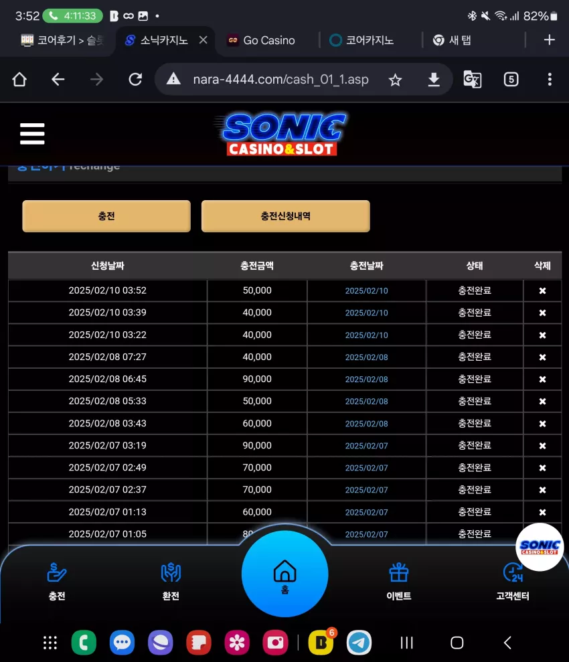
Task: Select 충전완료 status in 05:33 row
Action: tap(475, 401)
